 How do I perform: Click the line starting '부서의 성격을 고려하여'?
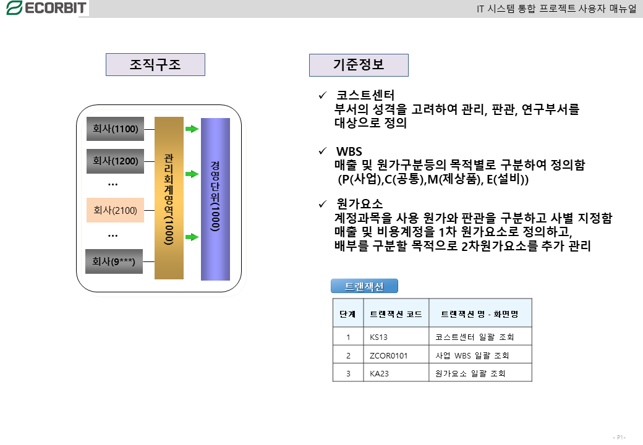tap(457, 109)
